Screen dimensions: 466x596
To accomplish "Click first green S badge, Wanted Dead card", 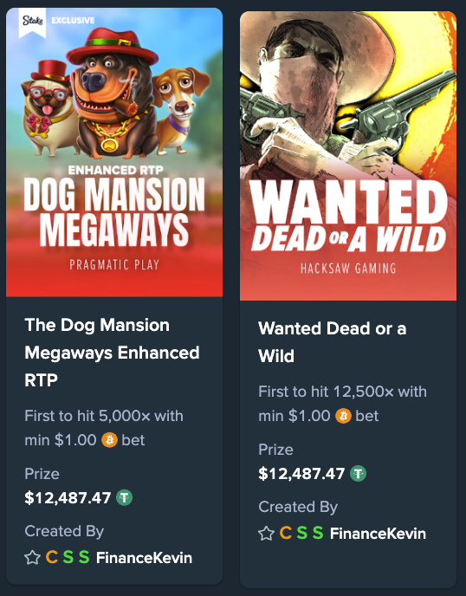I will point(301,533).
